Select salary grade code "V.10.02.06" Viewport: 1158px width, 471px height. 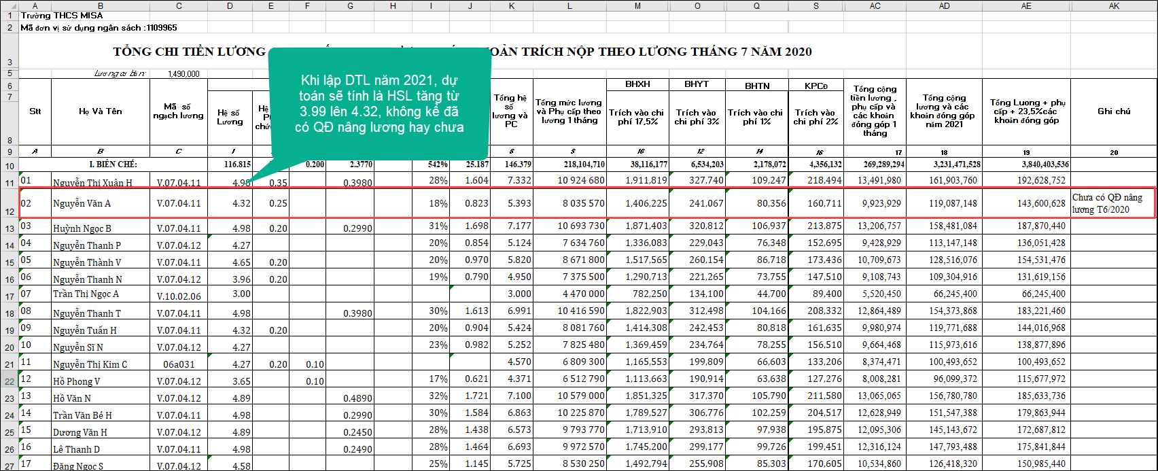(x=179, y=294)
